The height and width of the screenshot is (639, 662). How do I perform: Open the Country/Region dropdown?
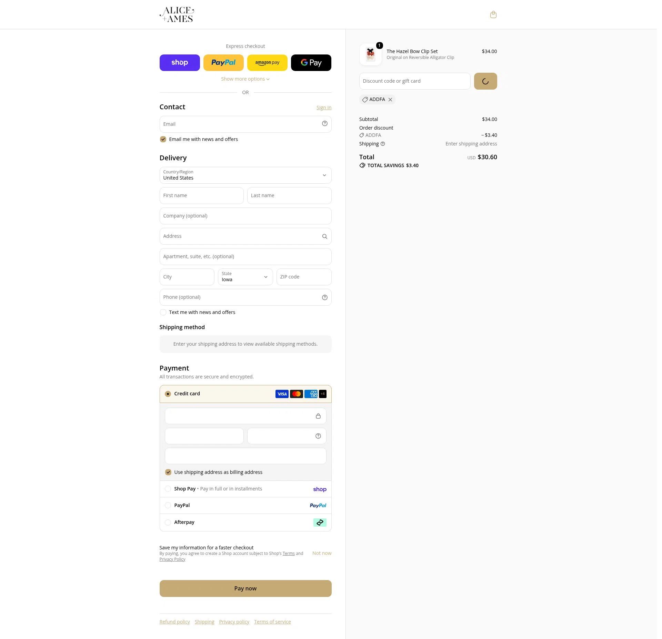click(245, 175)
